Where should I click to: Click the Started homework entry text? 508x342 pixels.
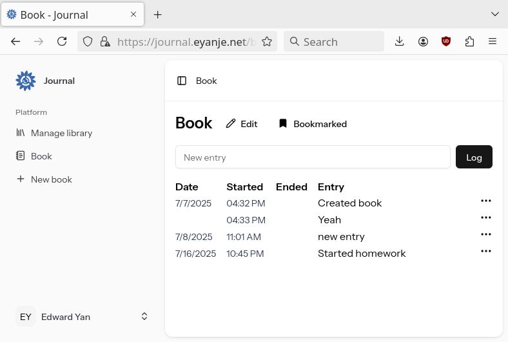[362, 253]
